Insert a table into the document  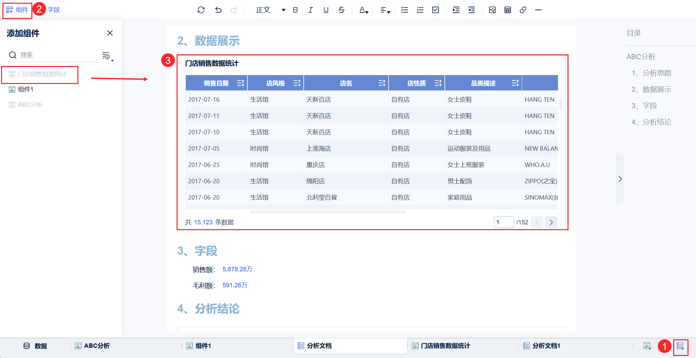(508, 10)
